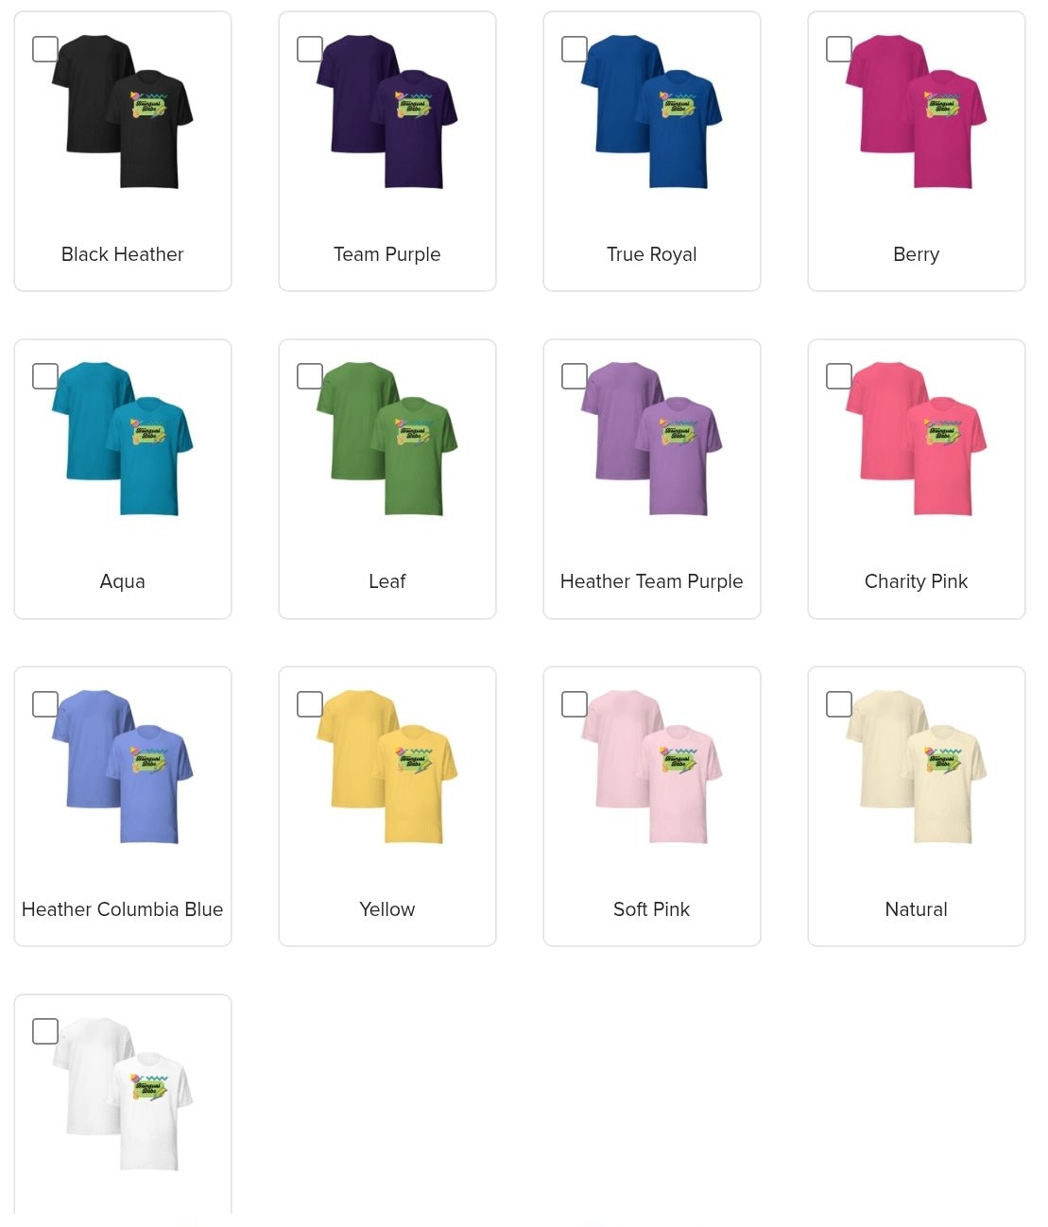The height and width of the screenshot is (1227, 1048).
Task: Click the Soft Pink label text
Action: (652, 909)
